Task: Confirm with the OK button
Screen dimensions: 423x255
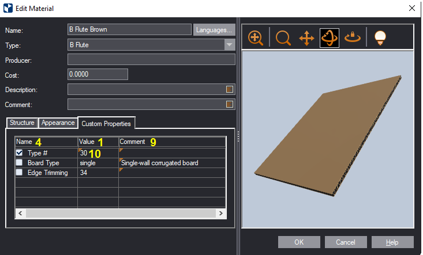Action: point(298,242)
